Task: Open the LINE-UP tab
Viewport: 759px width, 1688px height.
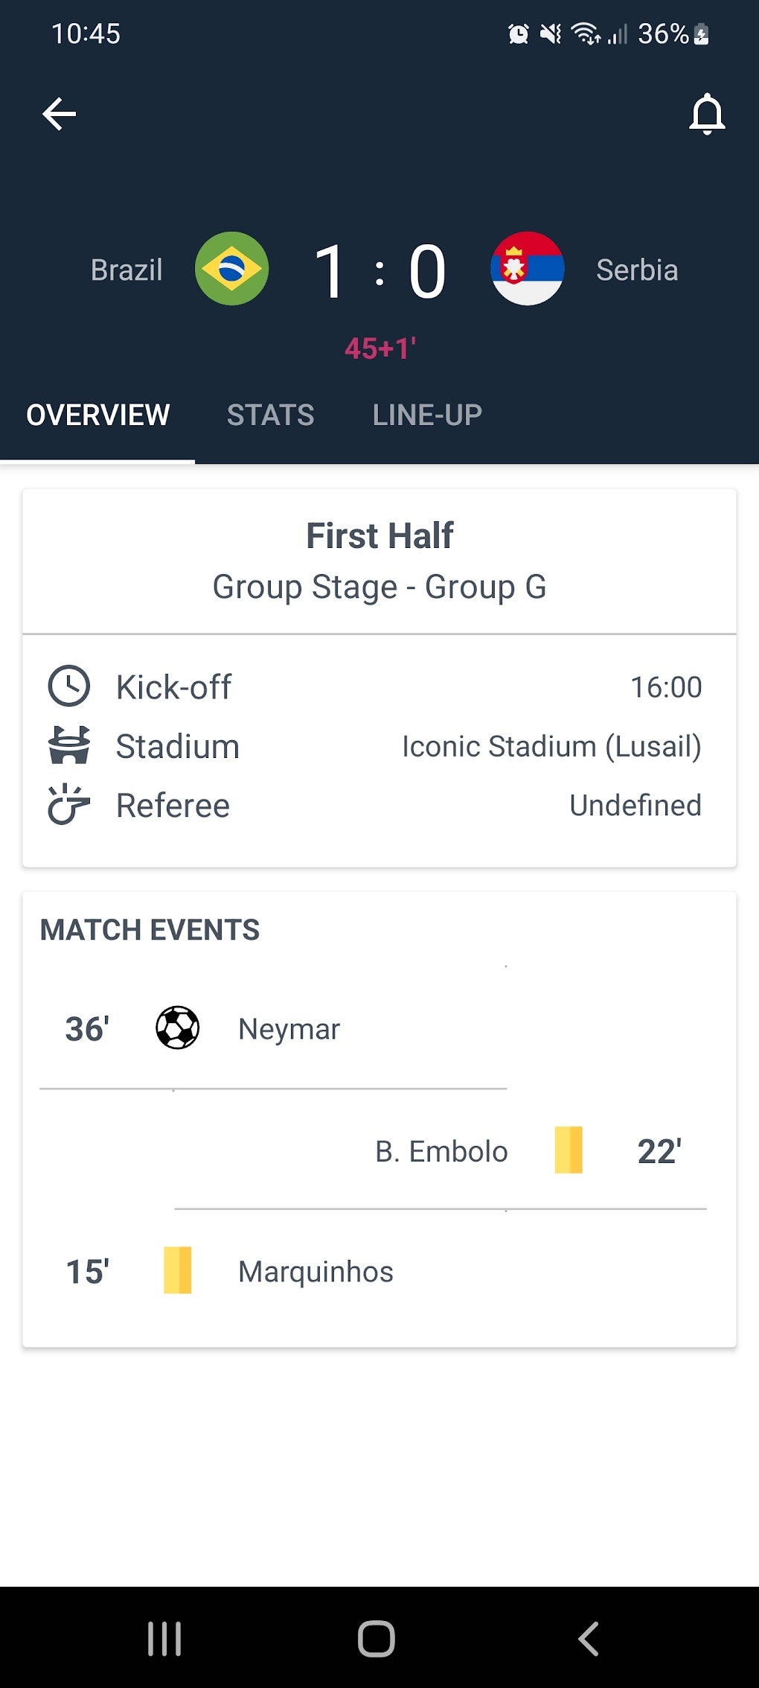Action: point(427,415)
